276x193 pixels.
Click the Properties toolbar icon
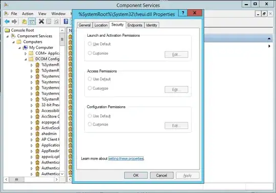(x=49, y=21)
